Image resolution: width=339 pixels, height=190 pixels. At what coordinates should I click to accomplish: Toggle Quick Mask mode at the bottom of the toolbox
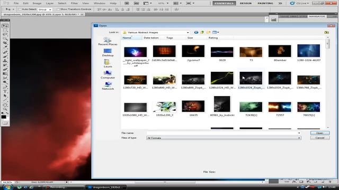(x=5, y=123)
